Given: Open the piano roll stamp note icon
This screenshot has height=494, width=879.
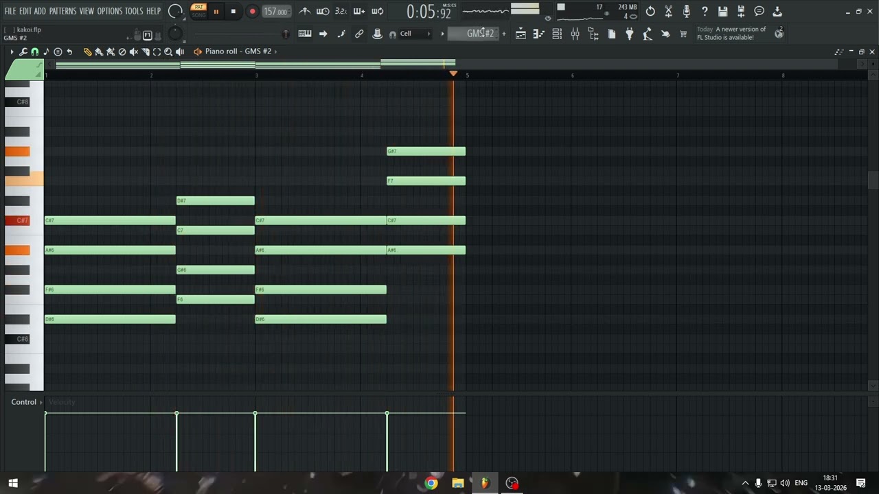Looking at the screenshot, I should point(46,51).
